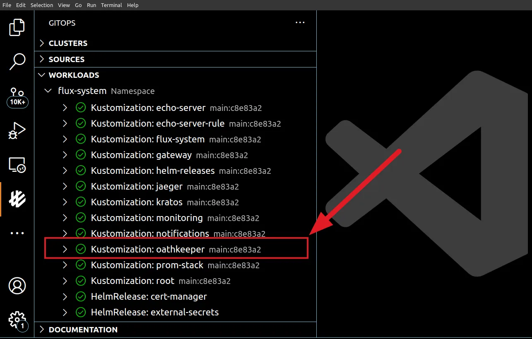
Task: Select the GitOps icon in activity bar
Action: pos(17,199)
